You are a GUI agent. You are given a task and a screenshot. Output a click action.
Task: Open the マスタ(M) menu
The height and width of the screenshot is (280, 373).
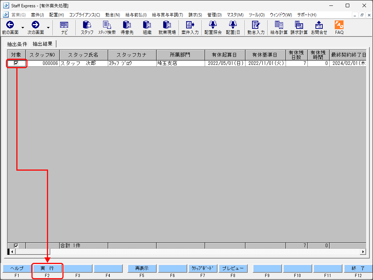point(235,15)
